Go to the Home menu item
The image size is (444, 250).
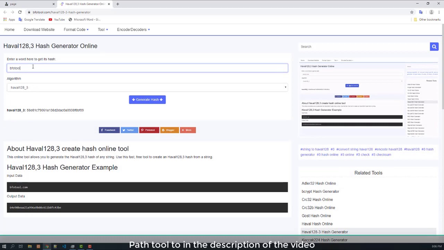click(x=9, y=30)
